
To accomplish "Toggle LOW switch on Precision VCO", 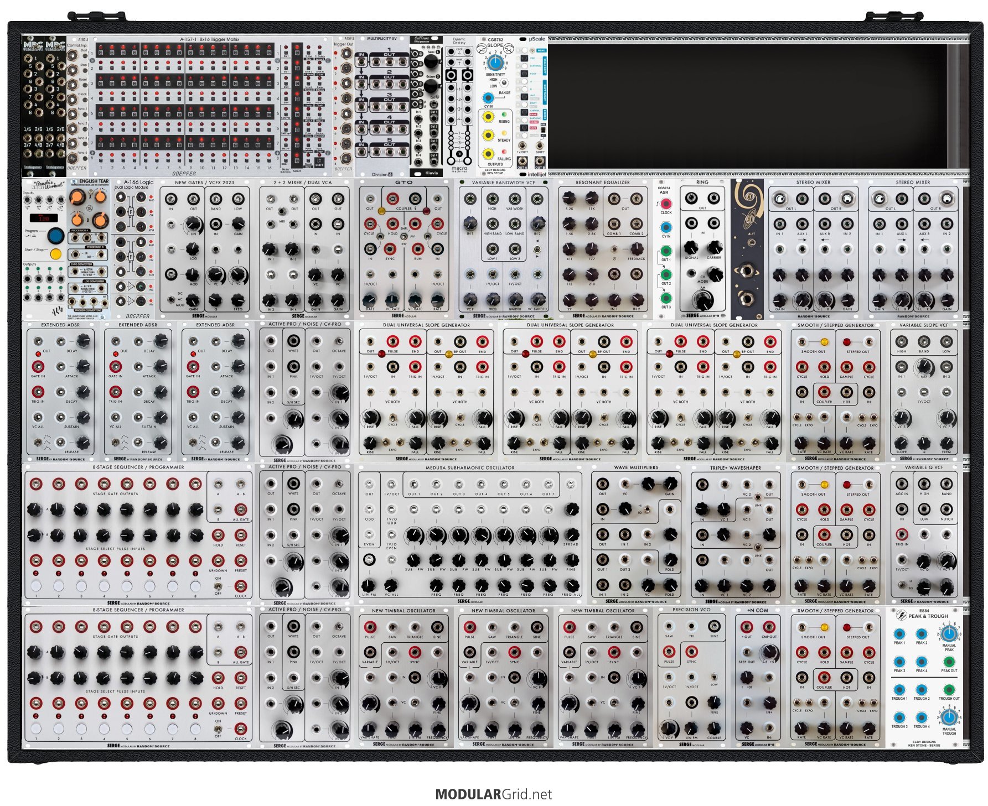I will tap(714, 676).
